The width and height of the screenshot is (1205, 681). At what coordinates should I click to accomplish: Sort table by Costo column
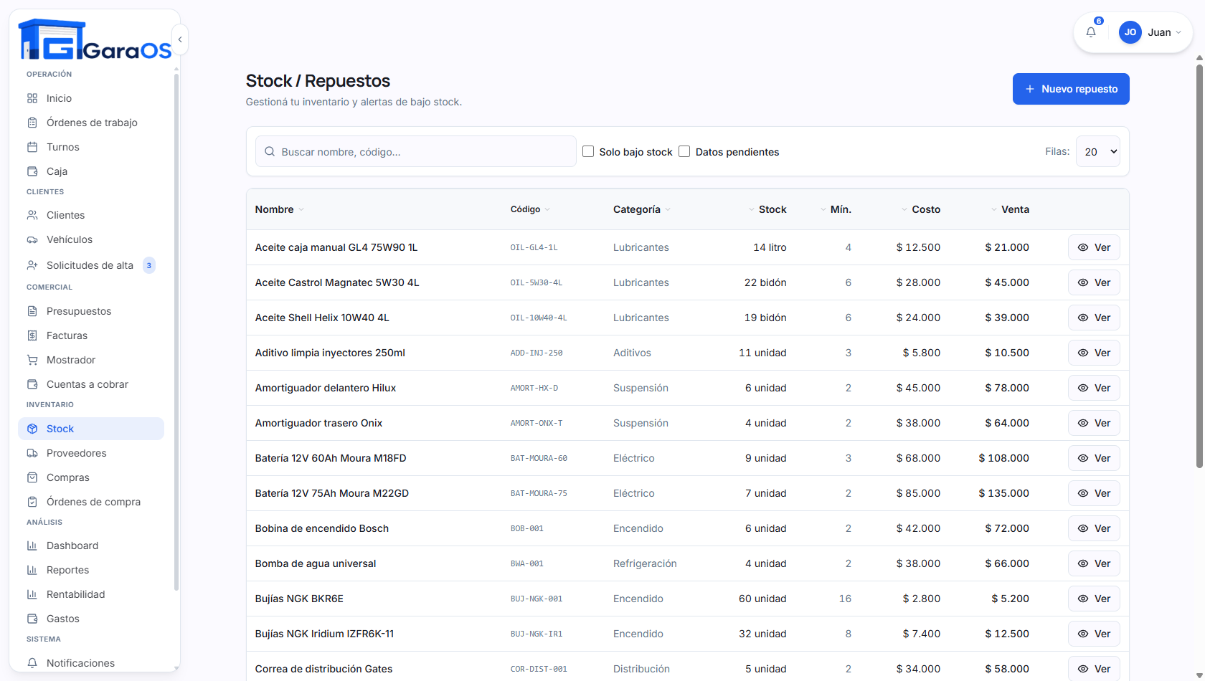(x=921, y=209)
